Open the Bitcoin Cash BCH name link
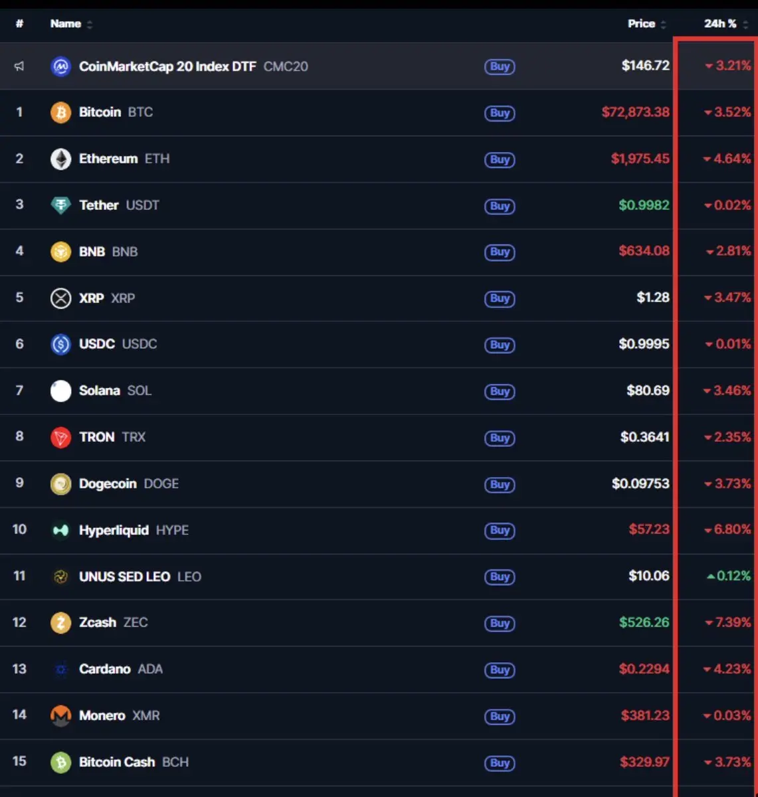This screenshot has height=797, width=758. pyautogui.click(x=134, y=762)
